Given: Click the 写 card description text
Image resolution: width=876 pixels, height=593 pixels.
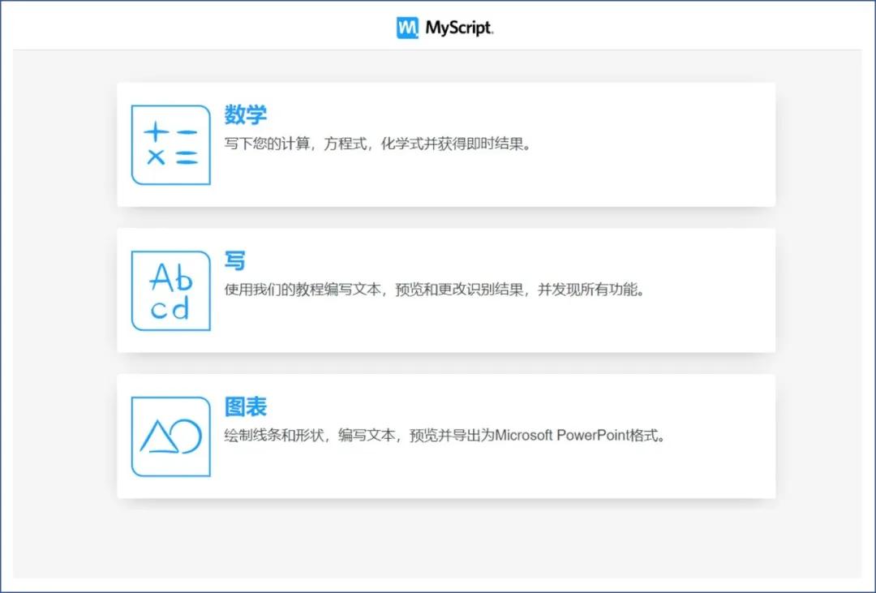Looking at the screenshot, I should pos(436,289).
